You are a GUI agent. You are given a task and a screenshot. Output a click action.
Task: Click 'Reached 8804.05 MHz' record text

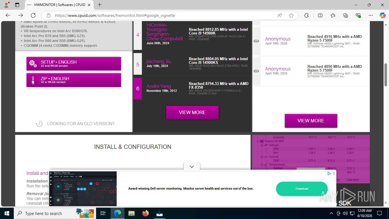(219, 61)
